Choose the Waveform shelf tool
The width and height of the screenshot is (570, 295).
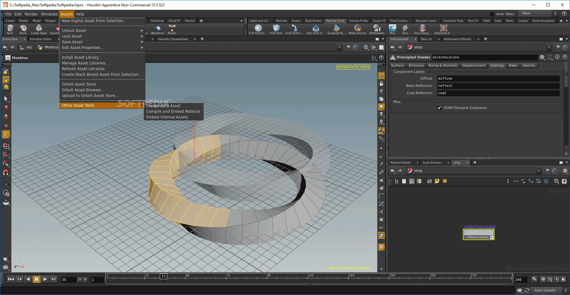click(x=158, y=29)
